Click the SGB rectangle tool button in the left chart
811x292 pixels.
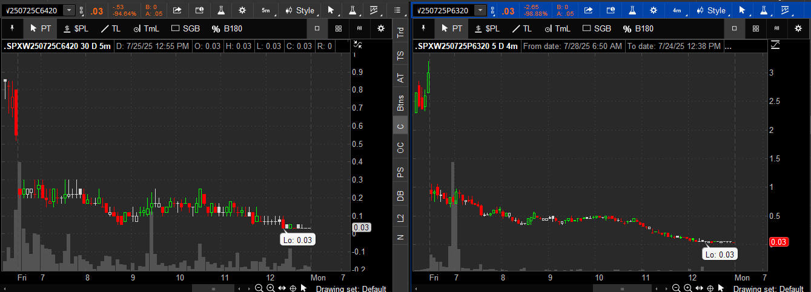[x=187, y=28]
